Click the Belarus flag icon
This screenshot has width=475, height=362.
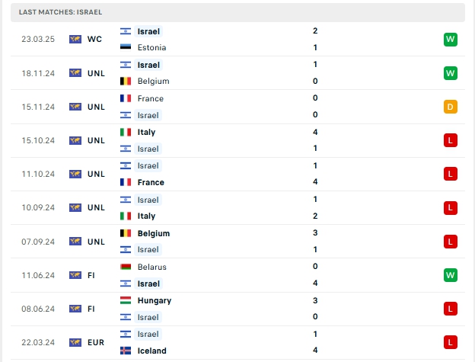click(126, 267)
